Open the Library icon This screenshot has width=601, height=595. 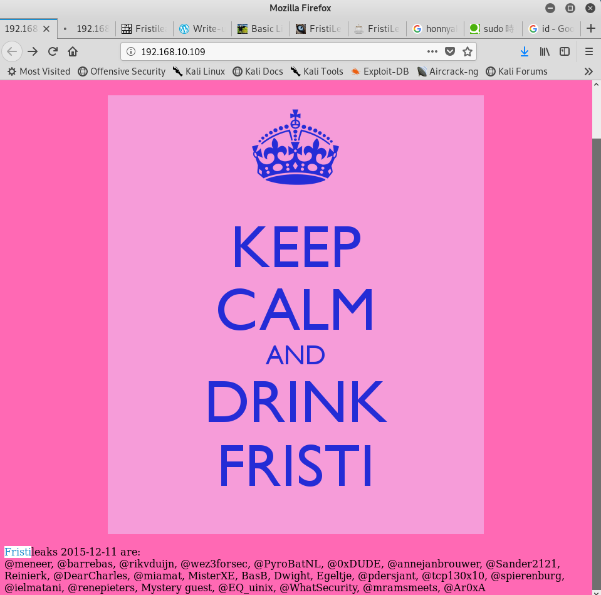[545, 51]
